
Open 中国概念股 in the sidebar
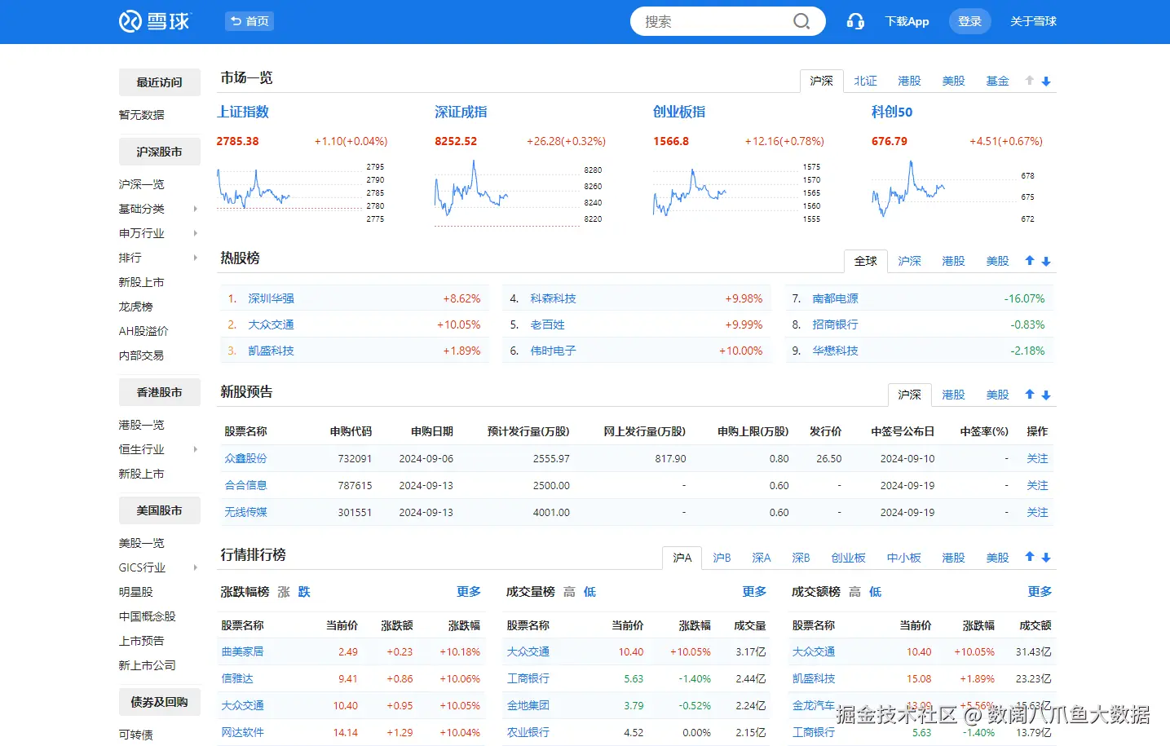pyautogui.click(x=147, y=616)
